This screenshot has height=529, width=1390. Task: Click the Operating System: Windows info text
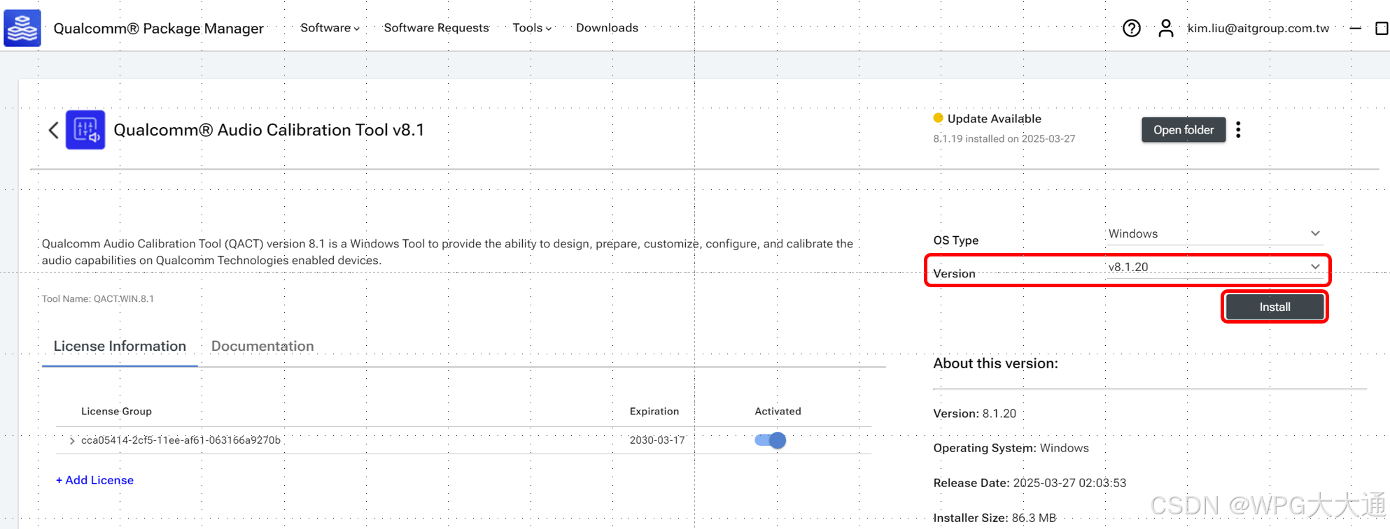click(x=1011, y=448)
